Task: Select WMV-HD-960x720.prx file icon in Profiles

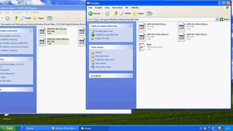Action: click(x=142, y=27)
